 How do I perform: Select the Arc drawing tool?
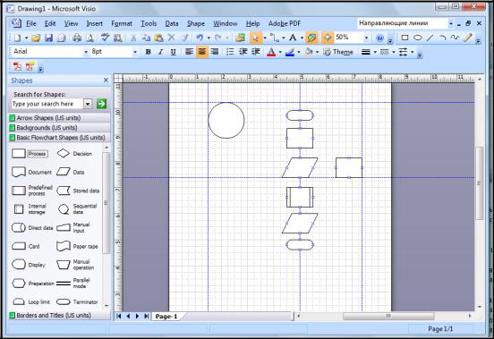pyautogui.click(x=442, y=38)
